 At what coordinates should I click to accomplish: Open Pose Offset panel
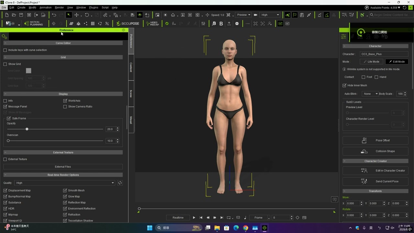(375, 140)
